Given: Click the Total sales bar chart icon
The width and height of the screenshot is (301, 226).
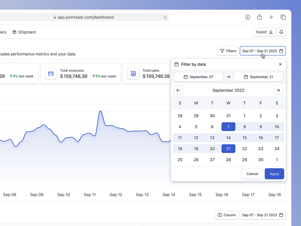Looking at the screenshot, I should [x=133, y=73].
